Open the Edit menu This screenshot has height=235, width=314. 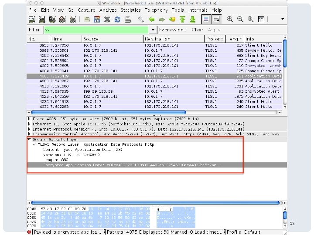point(45,10)
